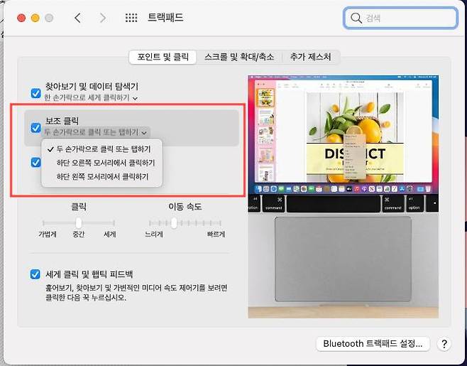Click the 보조 클릭 label text

(62, 121)
